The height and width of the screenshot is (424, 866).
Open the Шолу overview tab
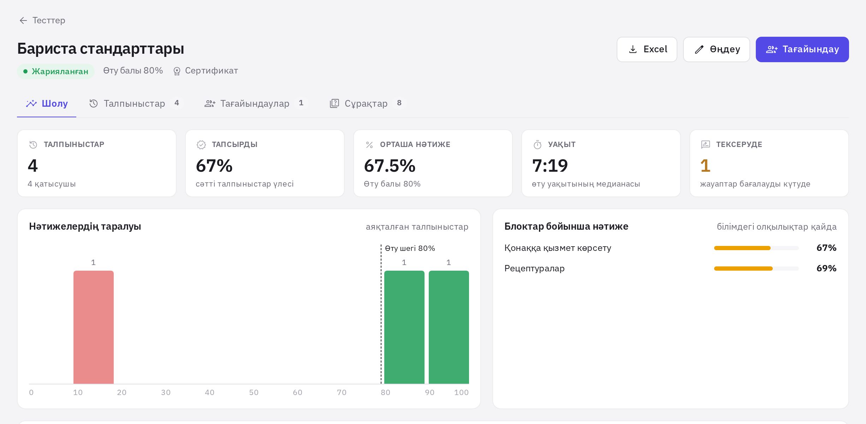[x=47, y=104]
